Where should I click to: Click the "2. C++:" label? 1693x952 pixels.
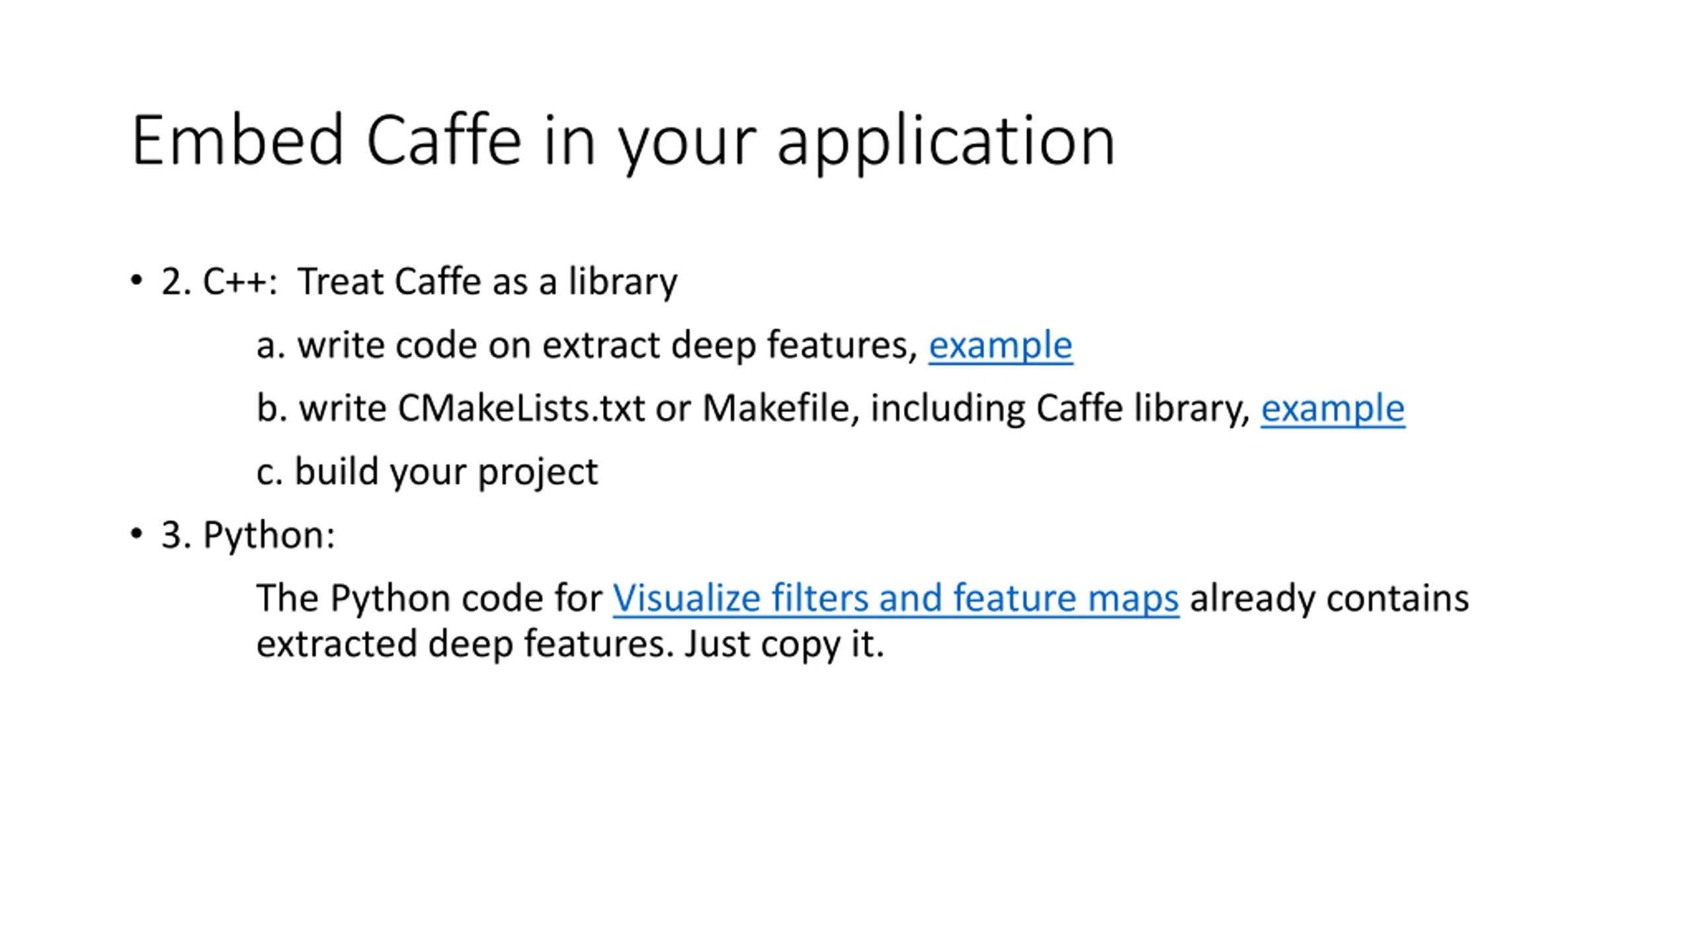click(x=219, y=282)
